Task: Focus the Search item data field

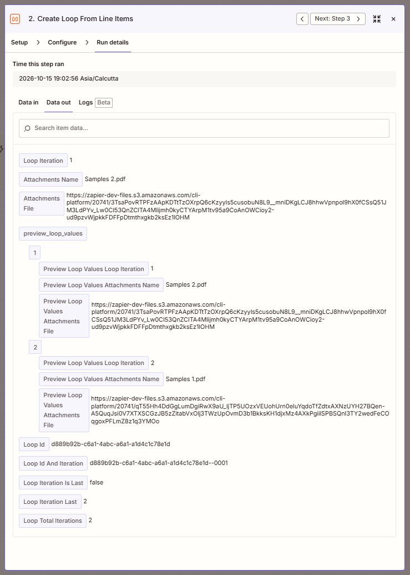Action: [x=204, y=128]
